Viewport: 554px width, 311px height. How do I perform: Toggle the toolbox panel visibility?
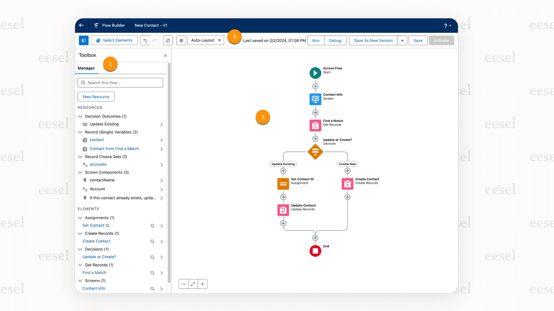84,40
